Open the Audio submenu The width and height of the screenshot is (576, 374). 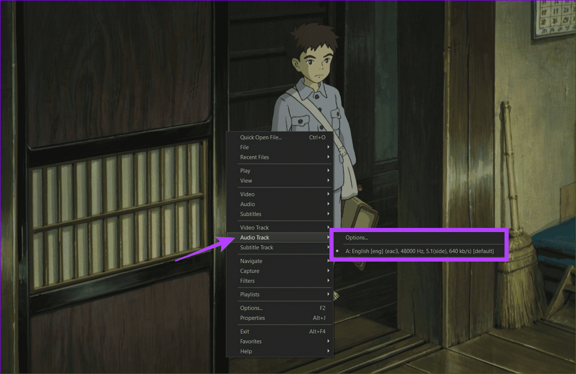[x=280, y=204]
